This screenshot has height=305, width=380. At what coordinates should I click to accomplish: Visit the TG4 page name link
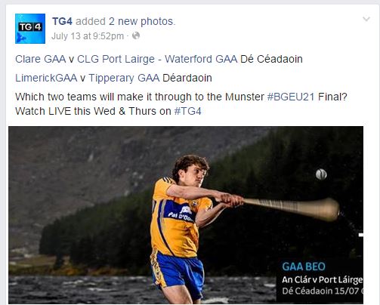[x=62, y=21]
